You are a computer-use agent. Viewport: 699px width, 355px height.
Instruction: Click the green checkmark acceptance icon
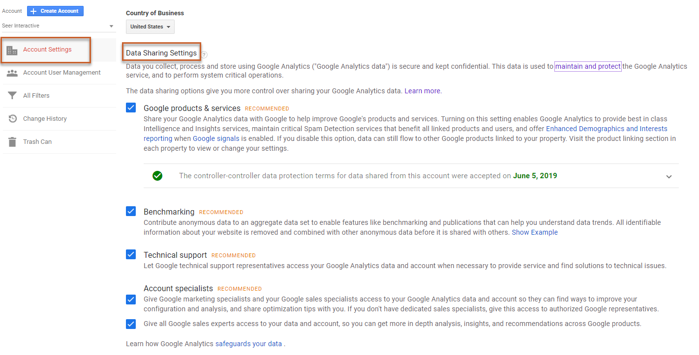[x=157, y=176]
